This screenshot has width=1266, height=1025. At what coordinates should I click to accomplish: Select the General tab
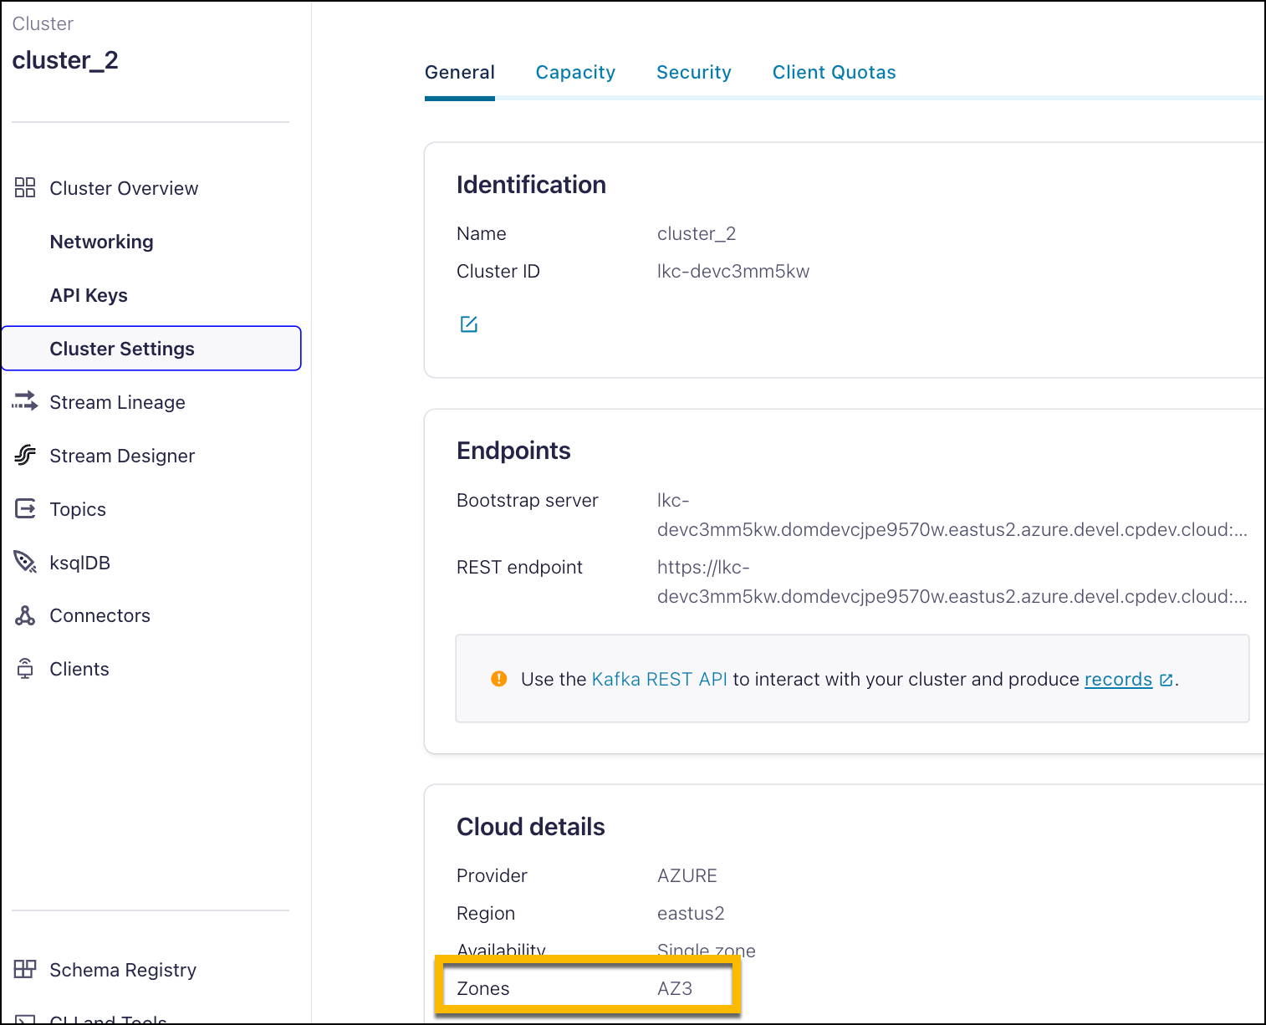pos(459,72)
